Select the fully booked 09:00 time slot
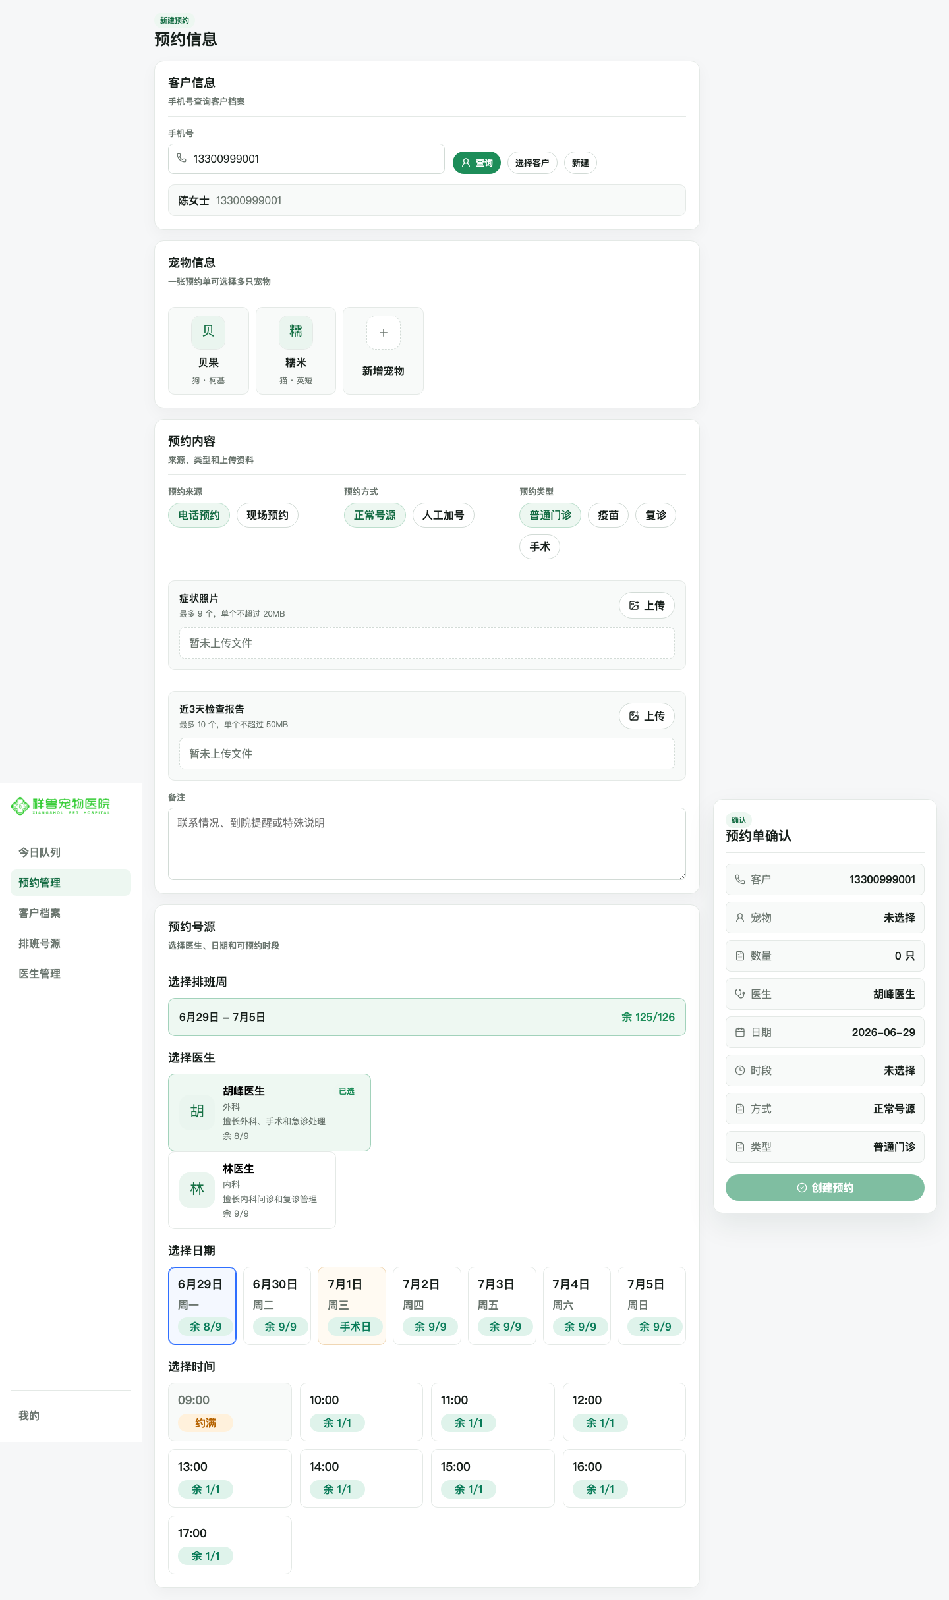Screen dimensions: 949x1600 [230, 1412]
